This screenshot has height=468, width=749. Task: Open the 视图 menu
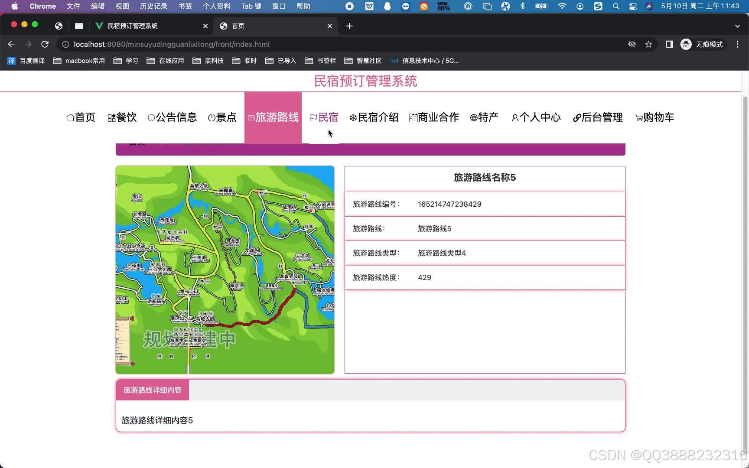122,6
